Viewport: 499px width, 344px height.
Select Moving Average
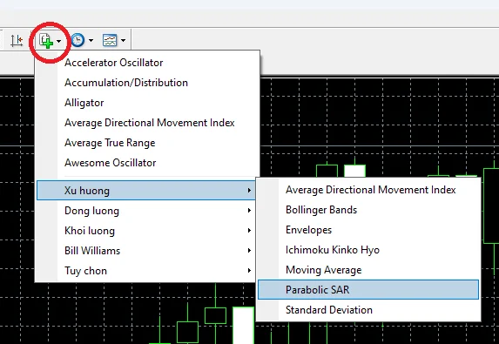pyautogui.click(x=368, y=270)
